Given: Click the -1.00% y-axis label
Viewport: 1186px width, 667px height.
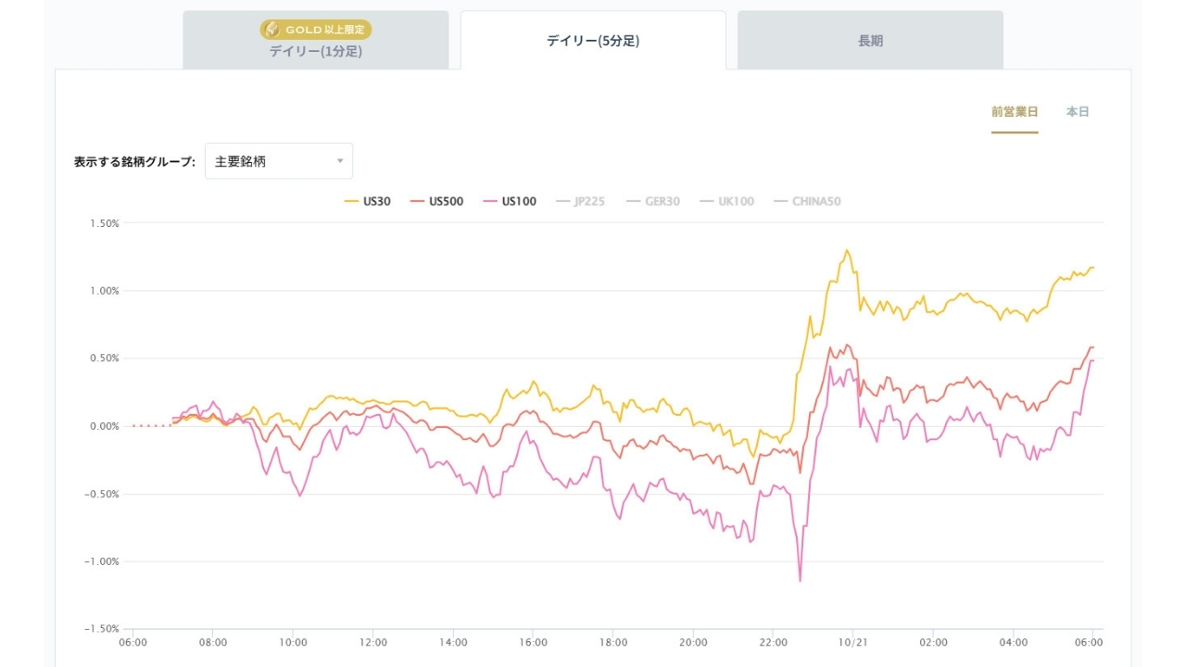Looking at the screenshot, I should [x=103, y=561].
